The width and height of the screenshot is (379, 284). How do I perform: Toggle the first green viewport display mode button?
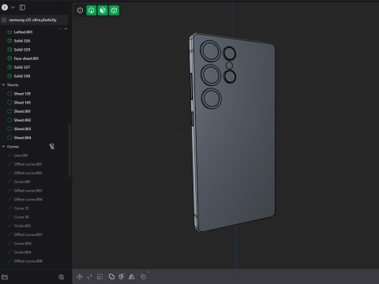(x=92, y=10)
